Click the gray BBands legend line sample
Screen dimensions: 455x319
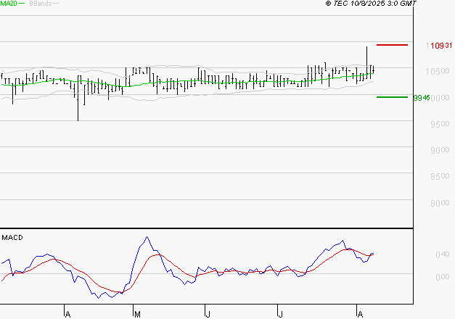pos(54,4)
